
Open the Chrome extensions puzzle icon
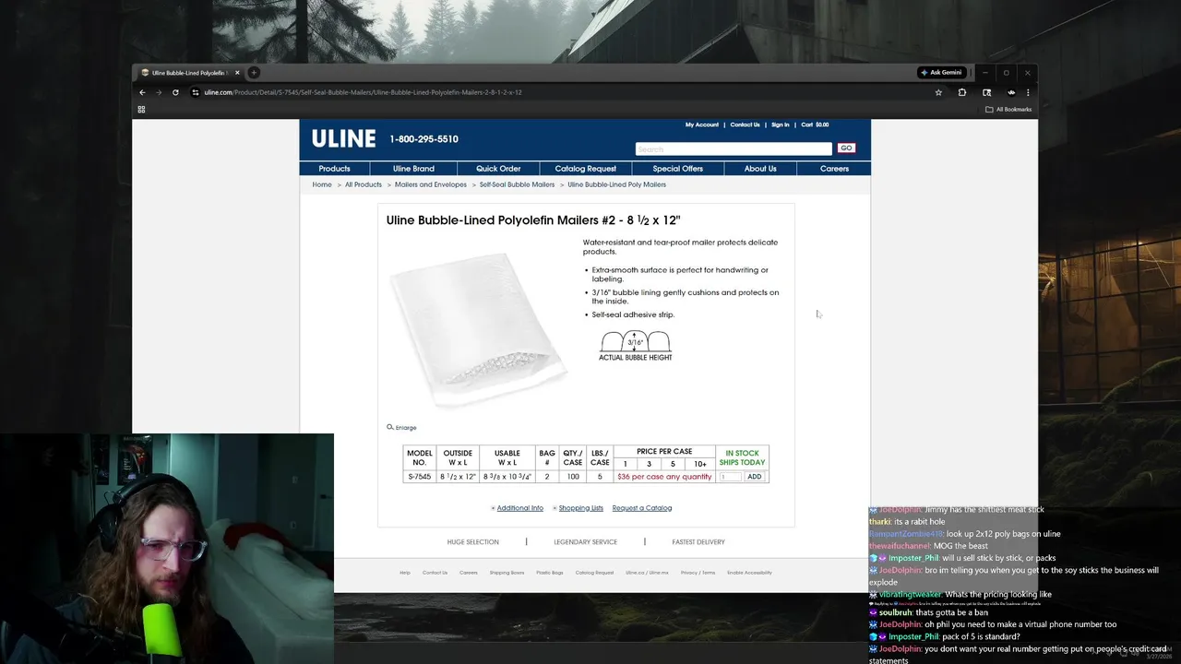(962, 92)
